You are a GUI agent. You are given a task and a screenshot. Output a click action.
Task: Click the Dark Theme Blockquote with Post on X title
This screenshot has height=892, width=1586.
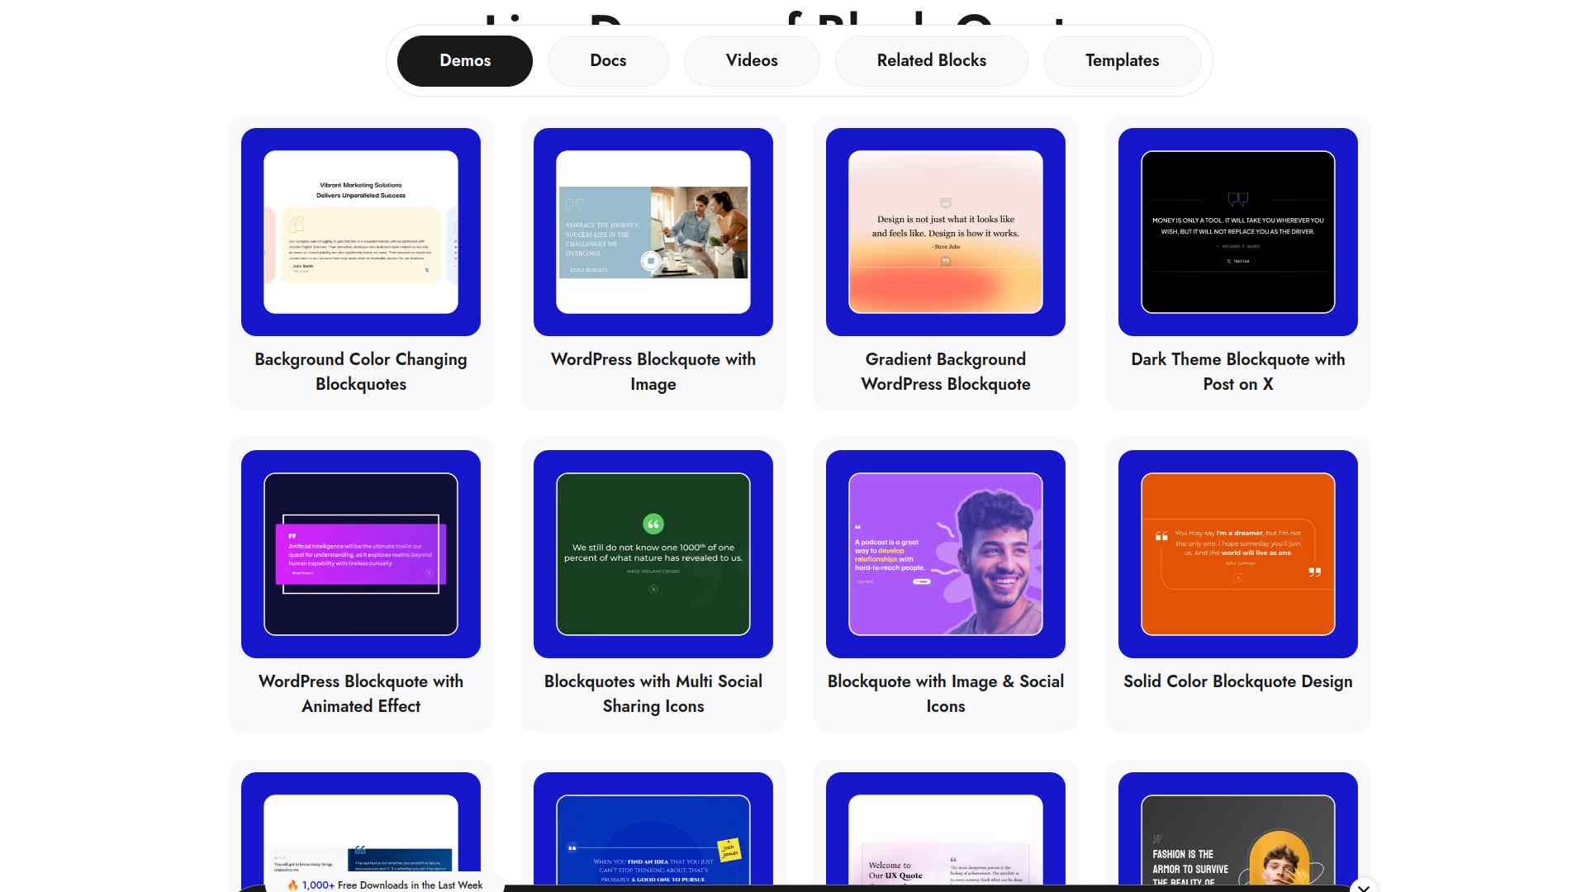[x=1237, y=372]
